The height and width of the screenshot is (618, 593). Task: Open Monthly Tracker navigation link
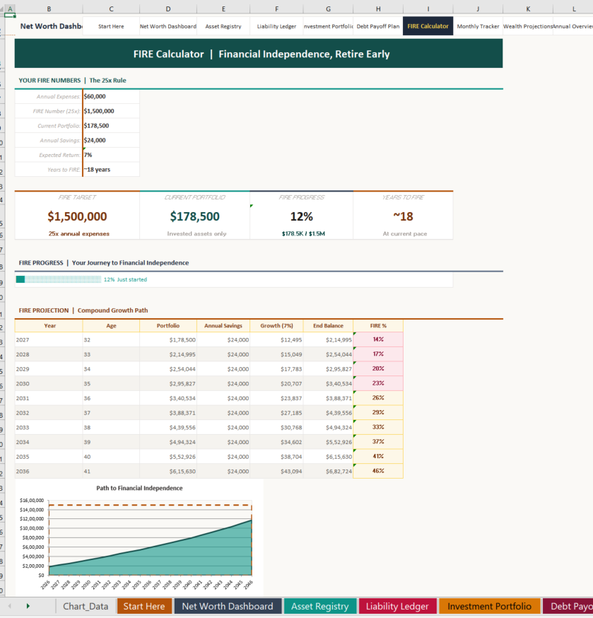pyautogui.click(x=478, y=26)
